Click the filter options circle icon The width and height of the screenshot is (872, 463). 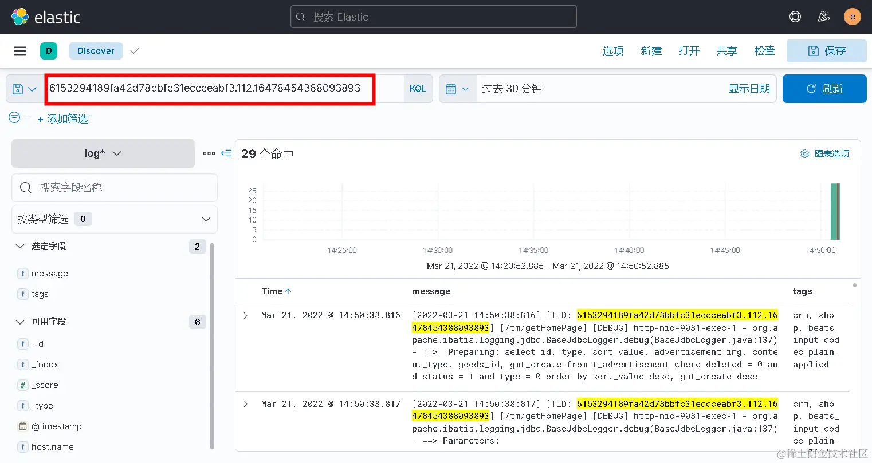[x=14, y=117]
